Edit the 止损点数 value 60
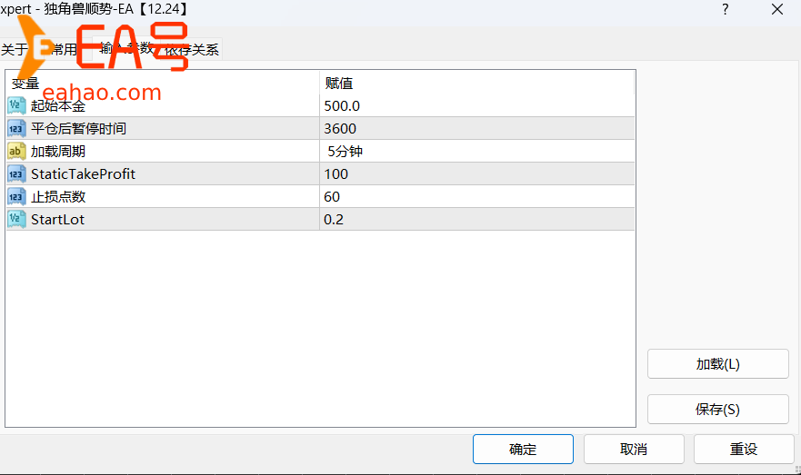 [477, 196]
